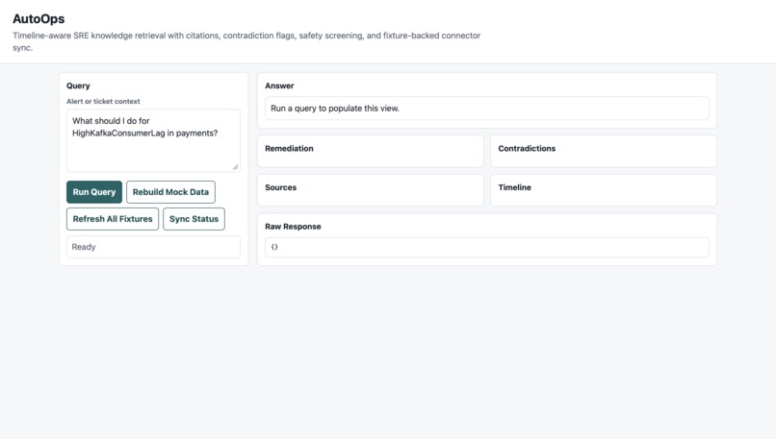The height and width of the screenshot is (439, 776).
Task: Click the Timeline-aware SRE description text
Action: [x=246, y=41]
